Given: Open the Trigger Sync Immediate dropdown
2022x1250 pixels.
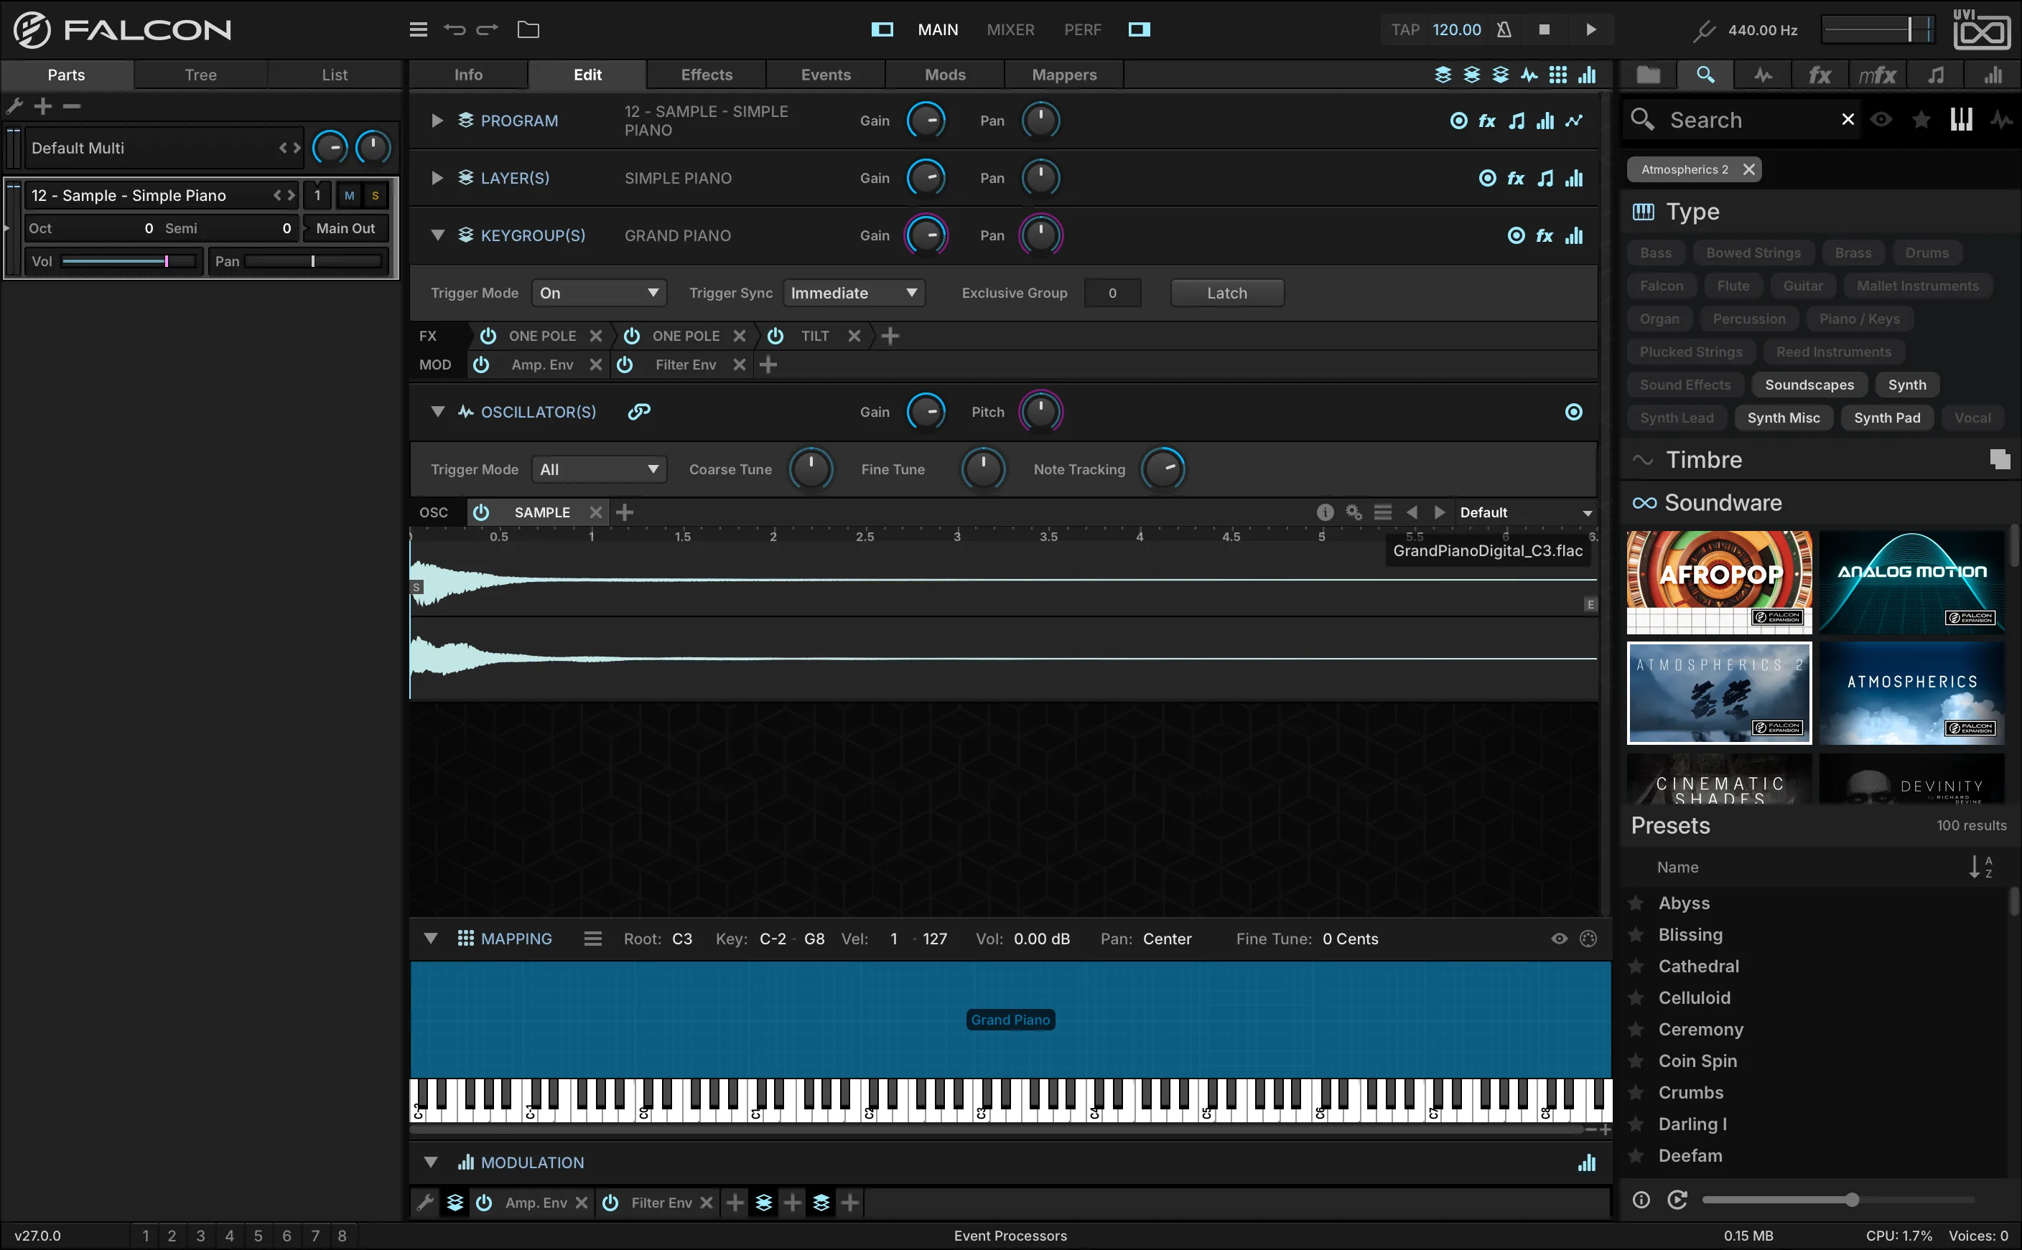Looking at the screenshot, I should point(854,293).
